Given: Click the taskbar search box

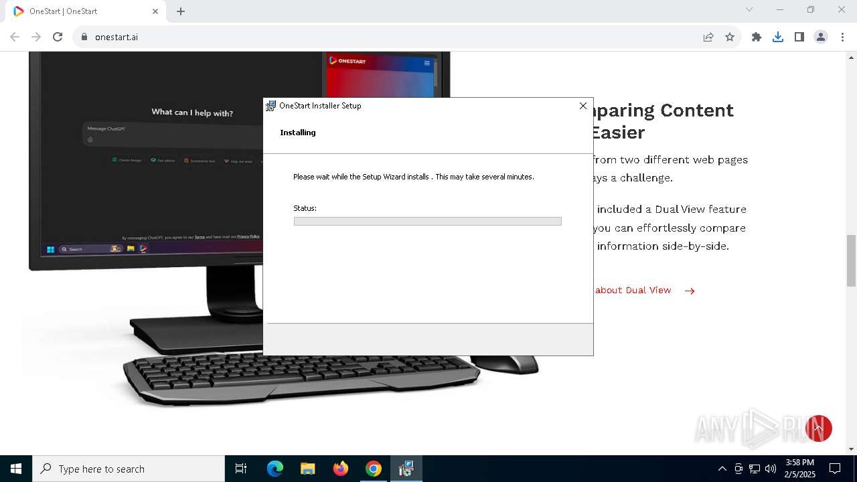Looking at the screenshot, I should (129, 469).
